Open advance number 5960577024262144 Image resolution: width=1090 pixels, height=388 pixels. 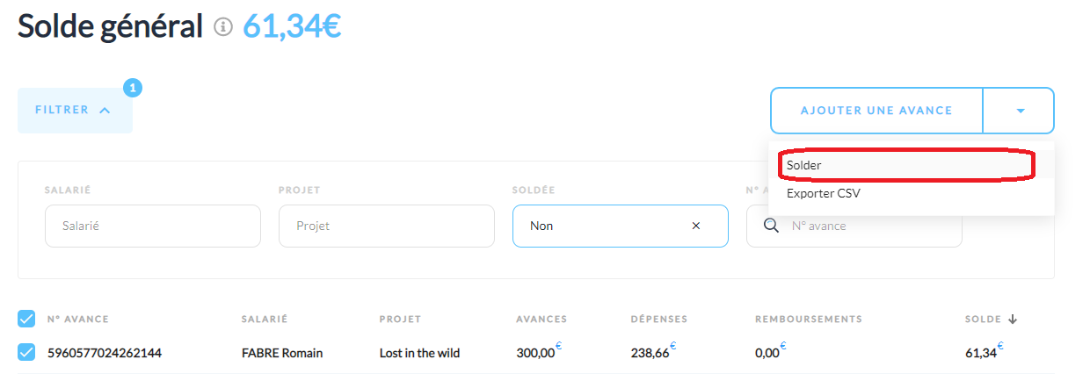pos(105,353)
